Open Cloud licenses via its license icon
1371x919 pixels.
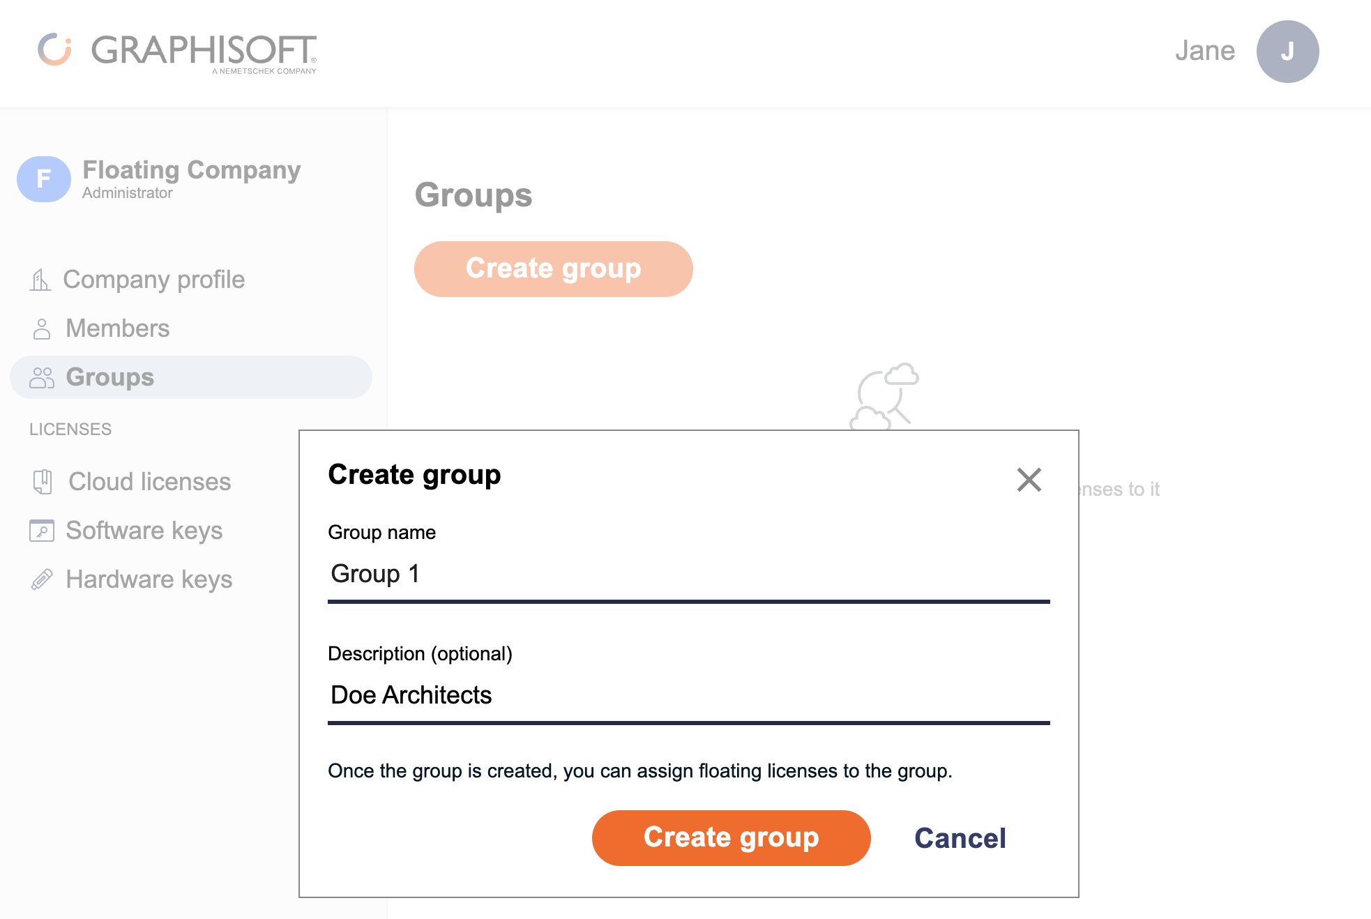click(43, 482)
